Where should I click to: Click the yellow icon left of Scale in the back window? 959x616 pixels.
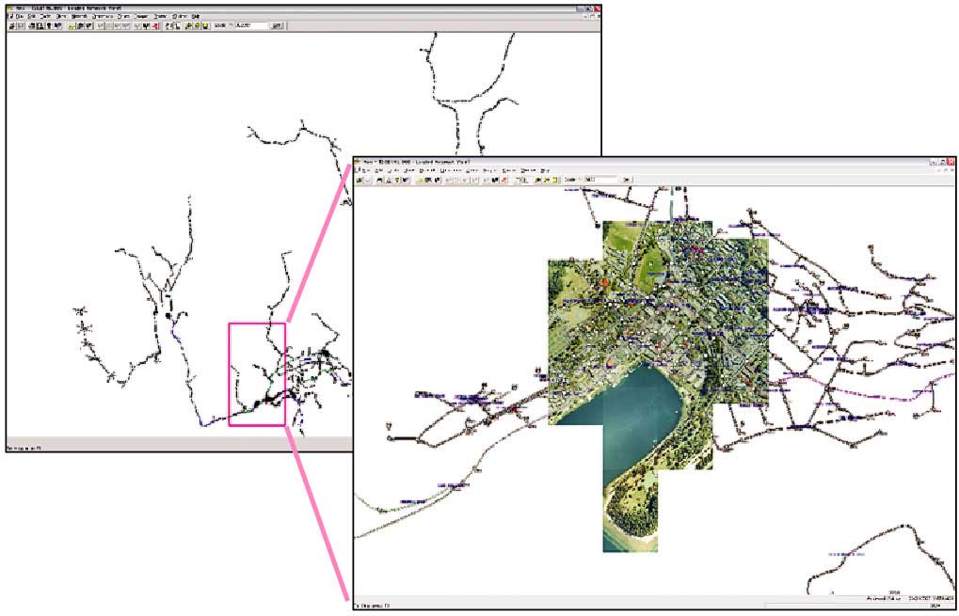(x=207, y=25)
